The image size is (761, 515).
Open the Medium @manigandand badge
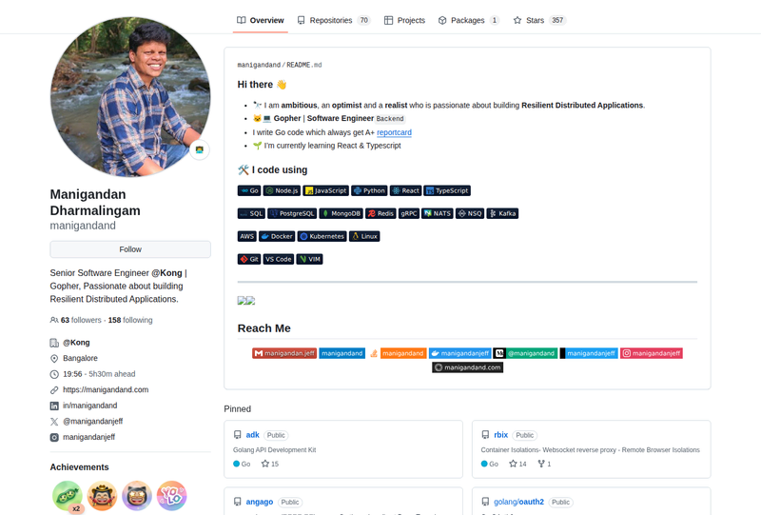pyautogui.click(x=526, y=353)
